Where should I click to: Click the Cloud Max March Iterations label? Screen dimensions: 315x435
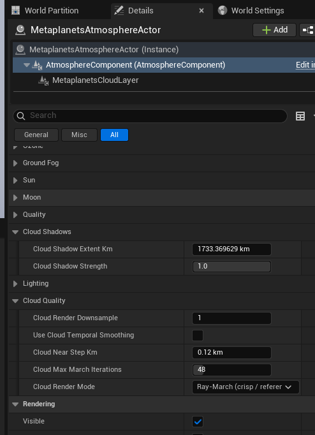click(77, 369)
